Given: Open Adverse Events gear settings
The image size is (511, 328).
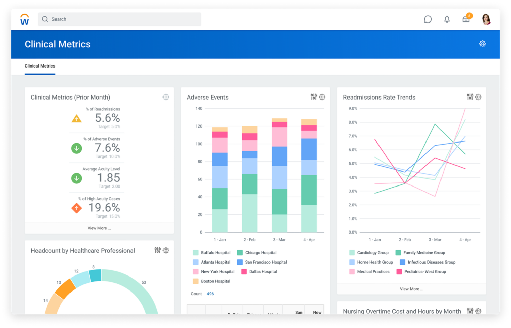Looking at the screenshot, I should tap(322, 97).
